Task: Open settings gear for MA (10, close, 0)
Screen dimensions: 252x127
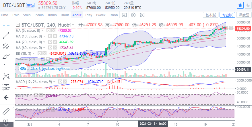Action: coord(50,36)
